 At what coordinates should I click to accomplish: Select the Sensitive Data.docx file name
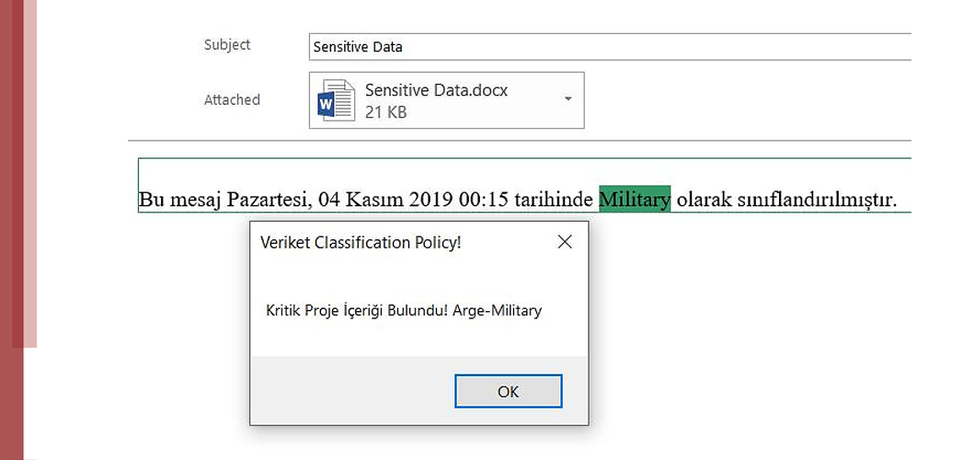(436, 90)
